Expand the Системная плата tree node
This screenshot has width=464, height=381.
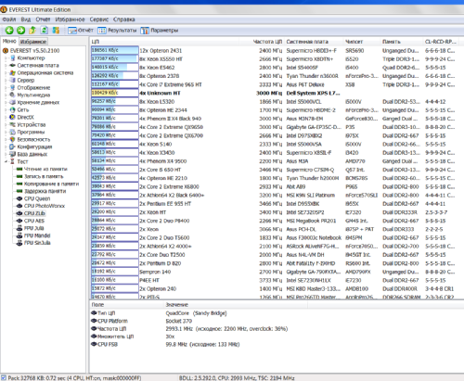pyautogui.click(x=6, y=66)
